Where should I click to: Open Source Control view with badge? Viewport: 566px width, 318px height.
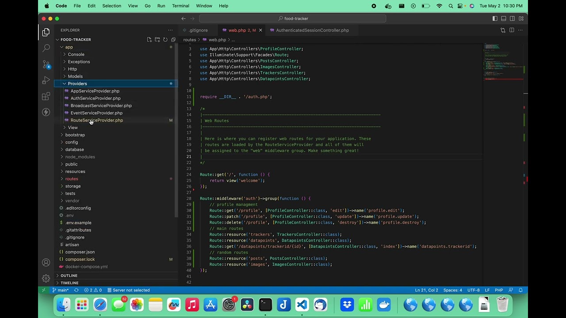[46, 64]
